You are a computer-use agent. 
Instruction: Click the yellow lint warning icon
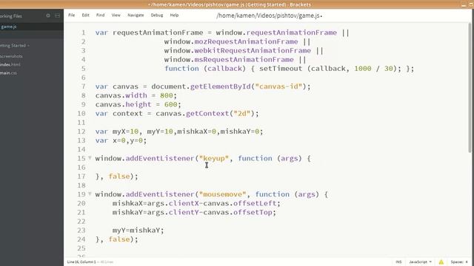[x=441, y=262]
